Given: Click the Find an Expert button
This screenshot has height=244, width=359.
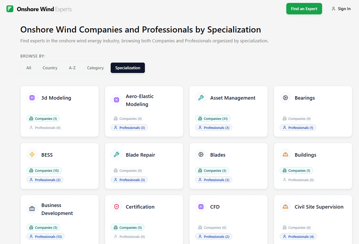Looking at the screenshot, I should pos(304,9).
